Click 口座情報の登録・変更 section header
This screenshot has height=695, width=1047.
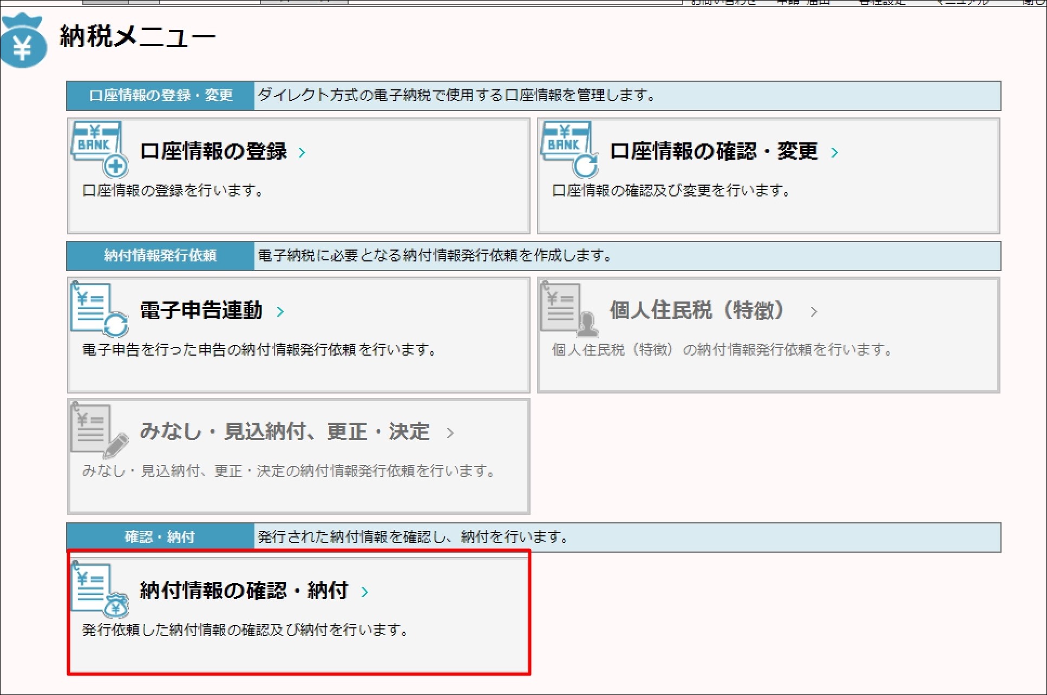point(160,96)
